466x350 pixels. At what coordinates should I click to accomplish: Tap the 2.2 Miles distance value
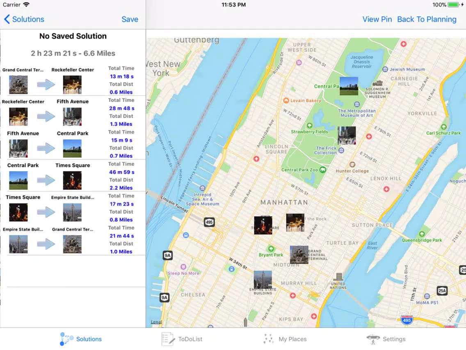click(121, 188)
